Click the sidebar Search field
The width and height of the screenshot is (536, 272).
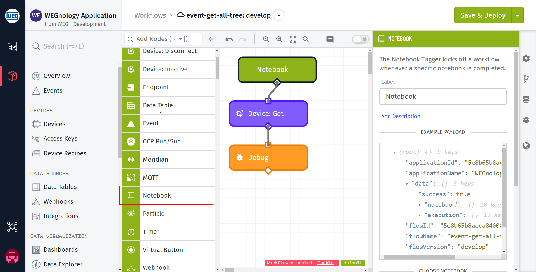[x=73, y=46]
